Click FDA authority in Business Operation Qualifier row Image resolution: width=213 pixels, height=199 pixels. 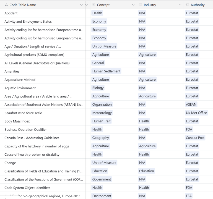[x=189, y=130]
